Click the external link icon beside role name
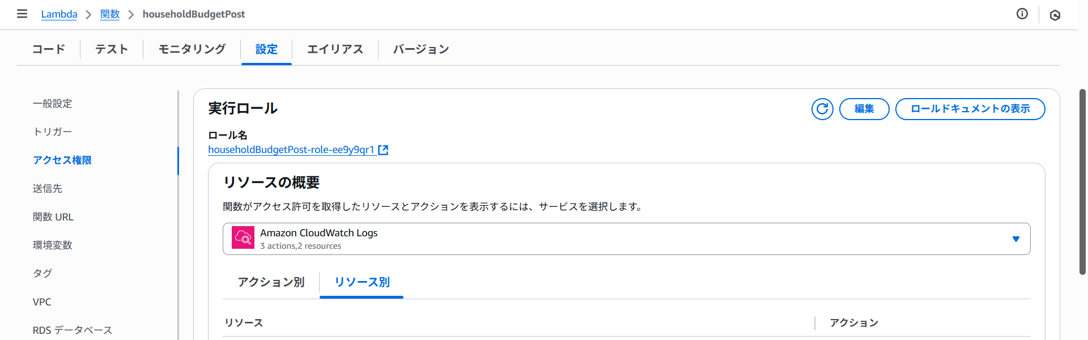The height and width of the screenshot is (340, 1088). click(x=383, y=150)
